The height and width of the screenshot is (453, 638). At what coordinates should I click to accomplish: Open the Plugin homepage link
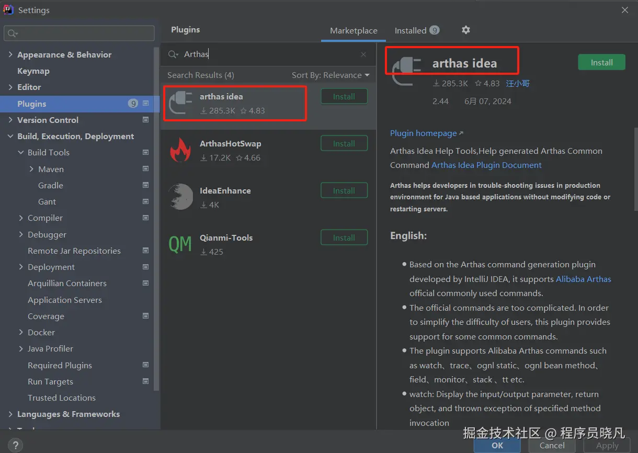[426, 133]
